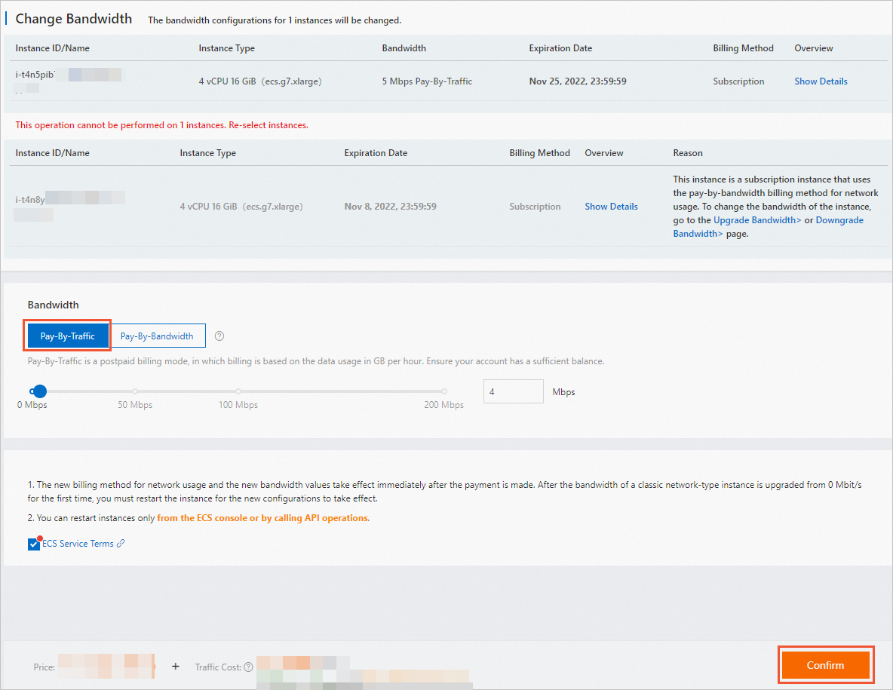893x690 pixels.
Task: Show Details for the Nov 8 instance
Action: point(611,207)
